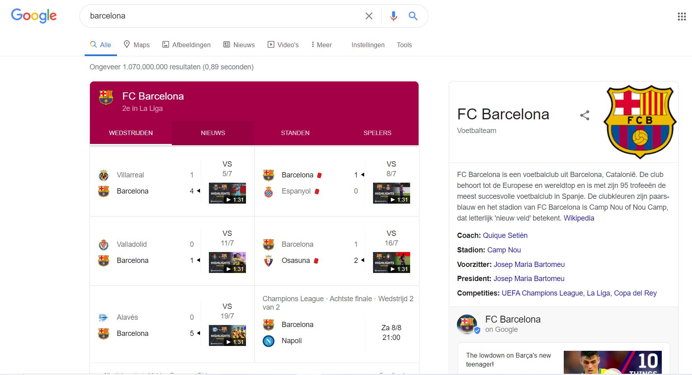Screen dimensions: 692x375
Task: Open the Meer more-options menu
Action: coord(321,45)
